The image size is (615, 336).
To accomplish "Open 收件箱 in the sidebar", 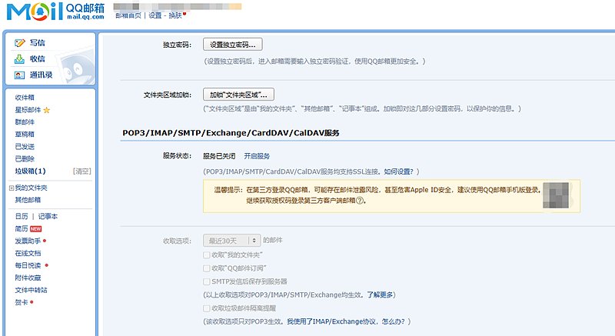I will coord(25,98).
